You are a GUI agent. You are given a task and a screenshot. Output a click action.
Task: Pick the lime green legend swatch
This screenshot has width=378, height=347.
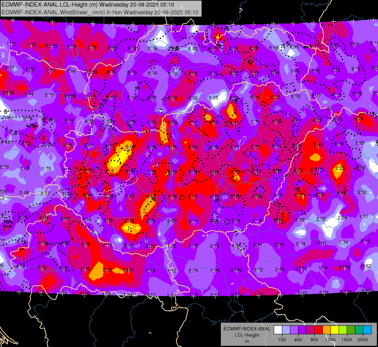343,330
